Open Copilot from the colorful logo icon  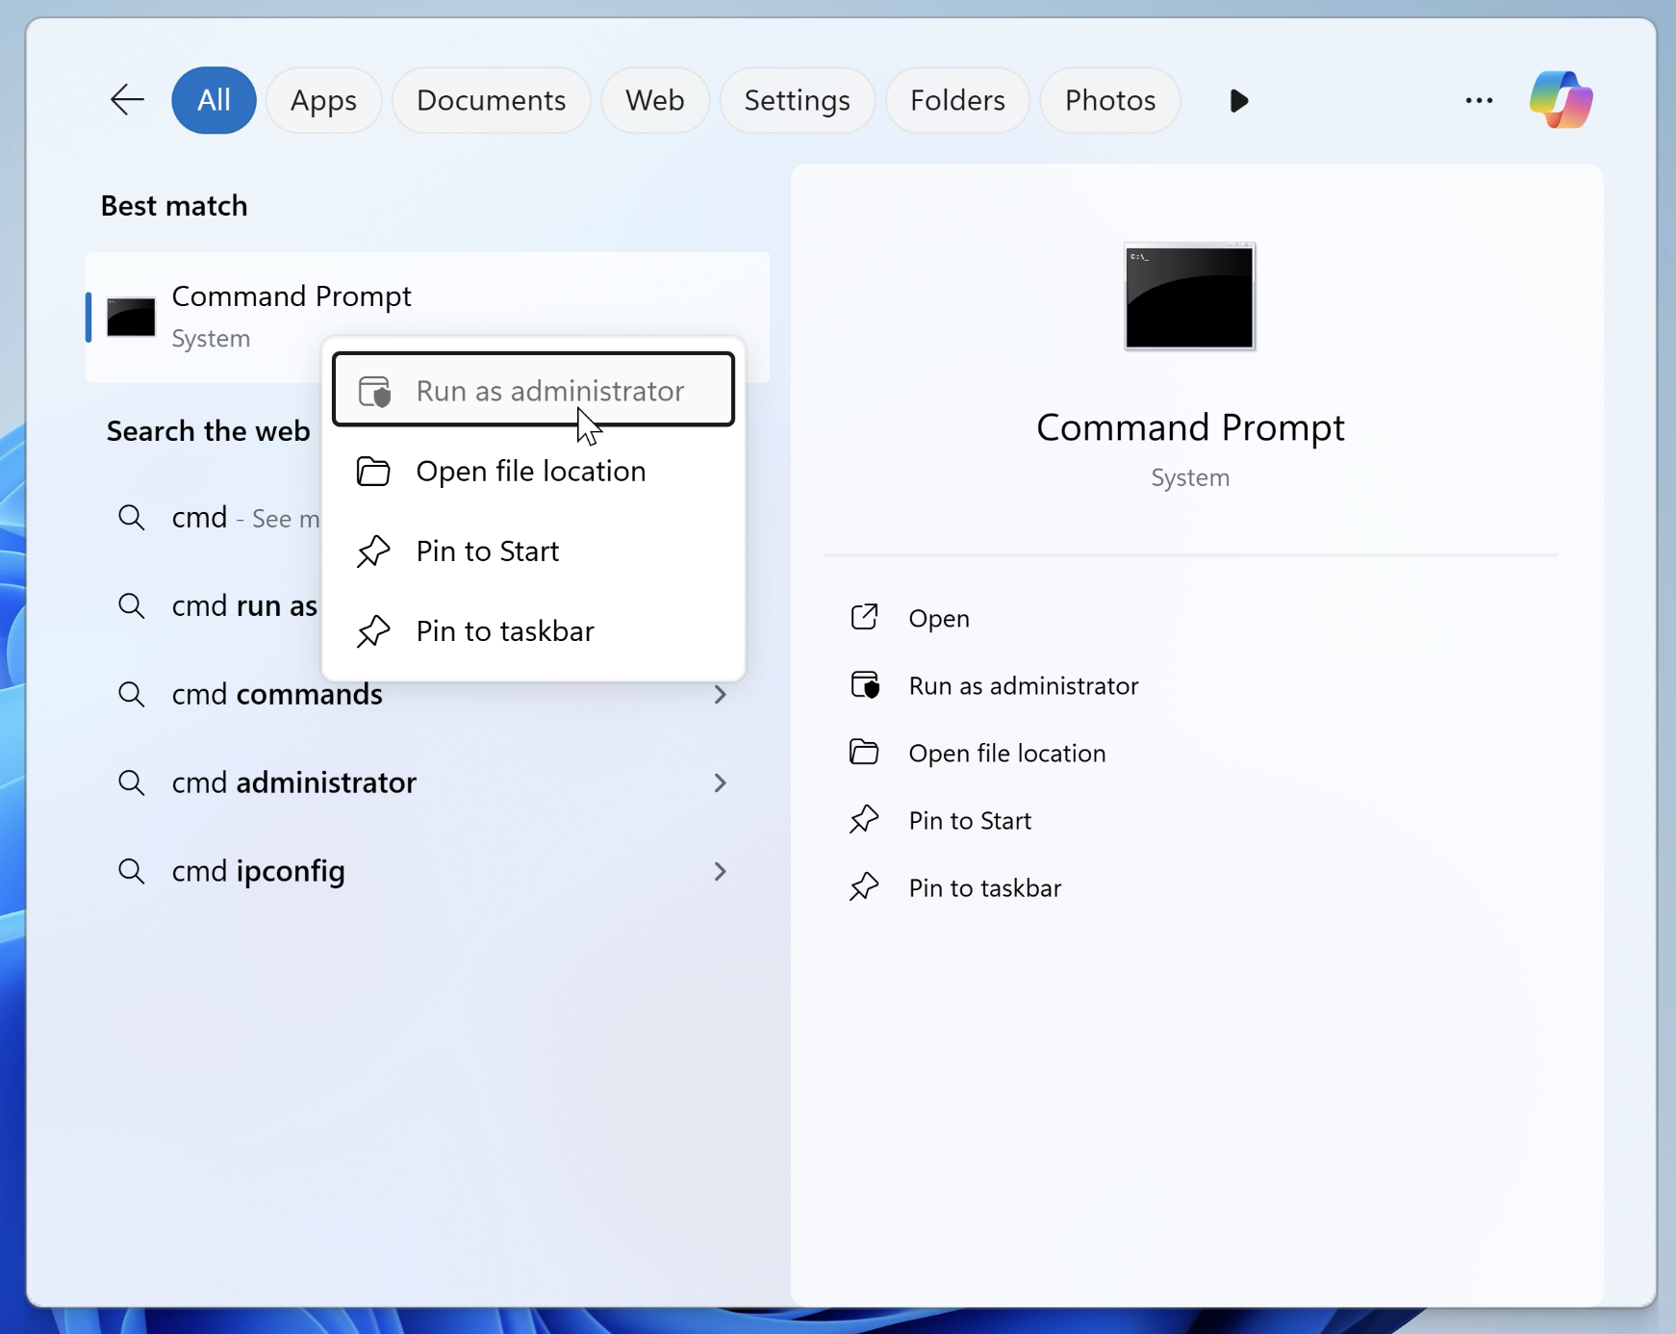(1560, 100)
